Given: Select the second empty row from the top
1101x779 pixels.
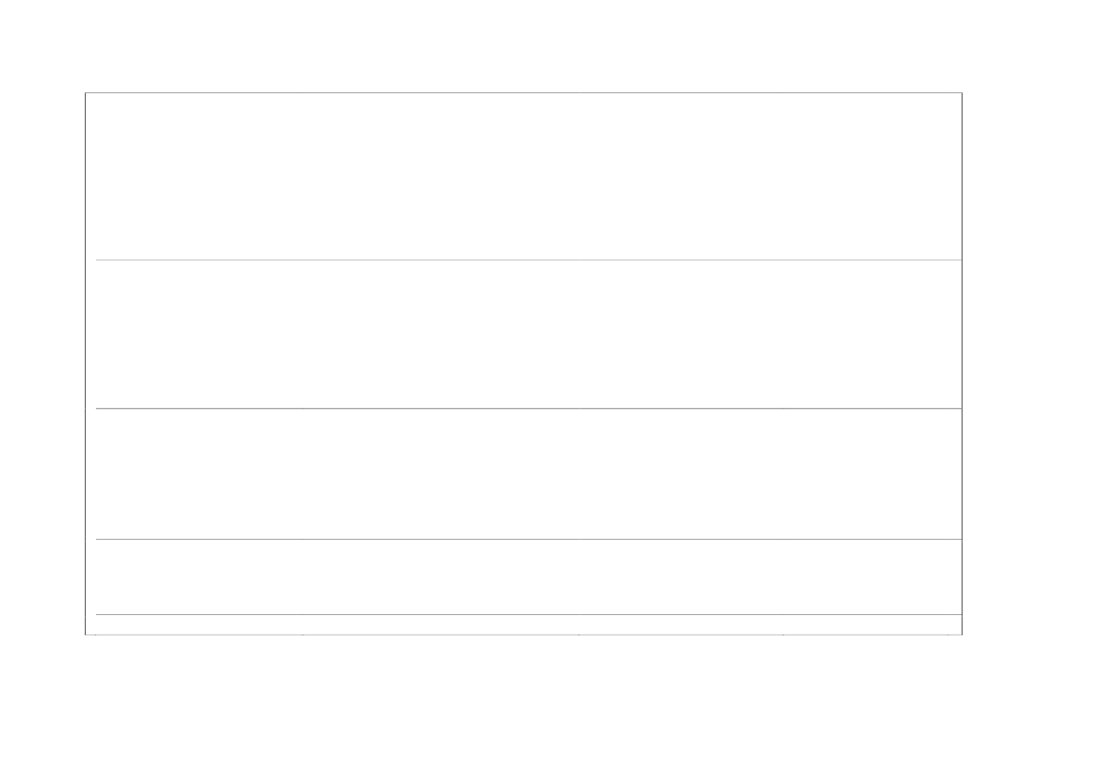Looking at the screenshot, I should coord(524,333).
